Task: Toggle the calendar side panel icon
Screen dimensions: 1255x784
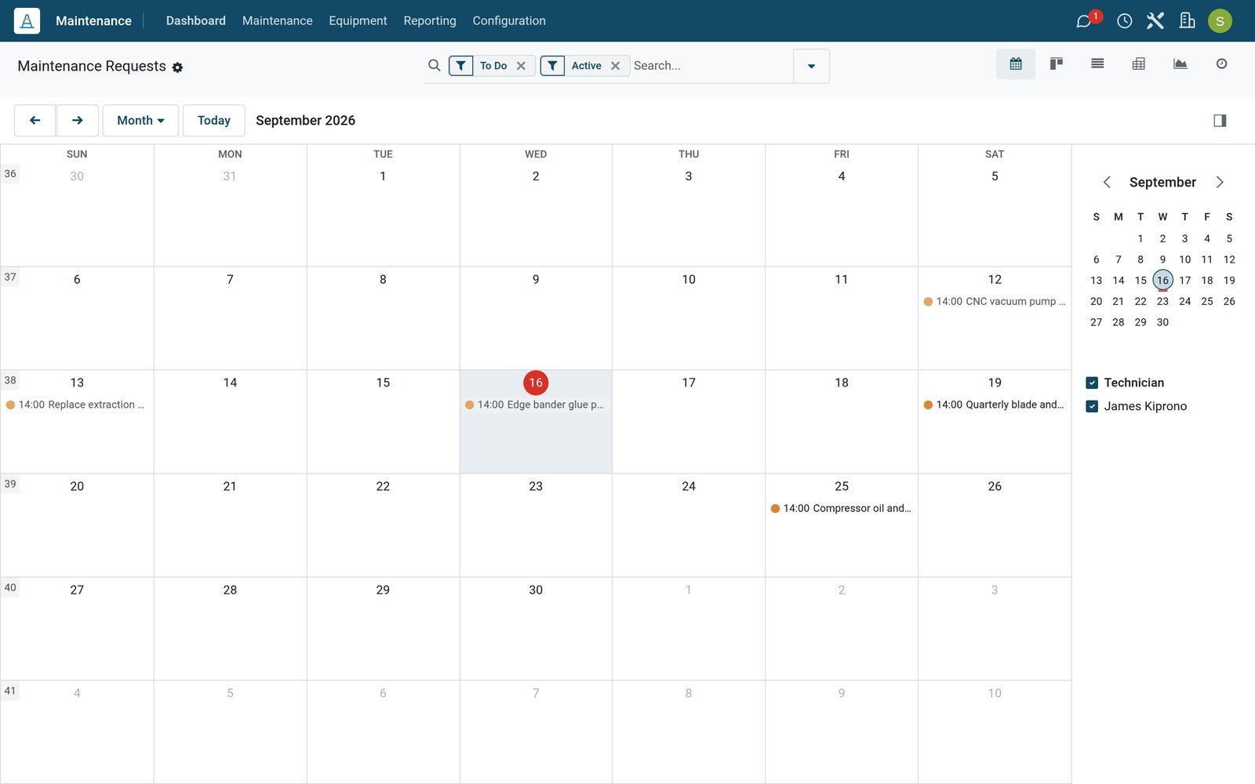Action: [1220, 121]
